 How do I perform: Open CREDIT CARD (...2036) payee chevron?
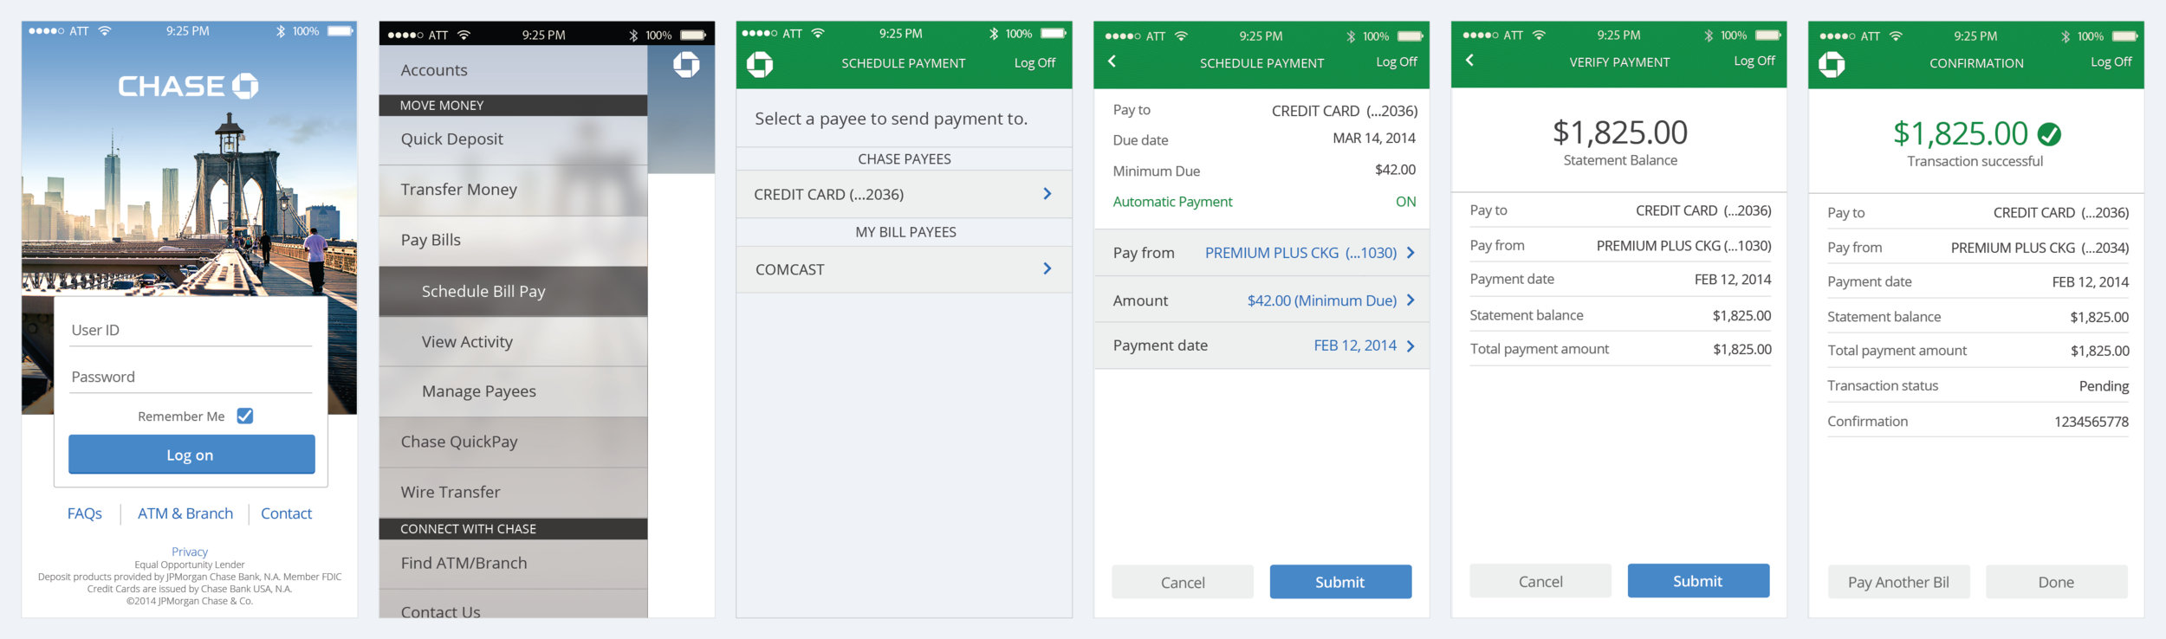click(x=1047, y=194)
